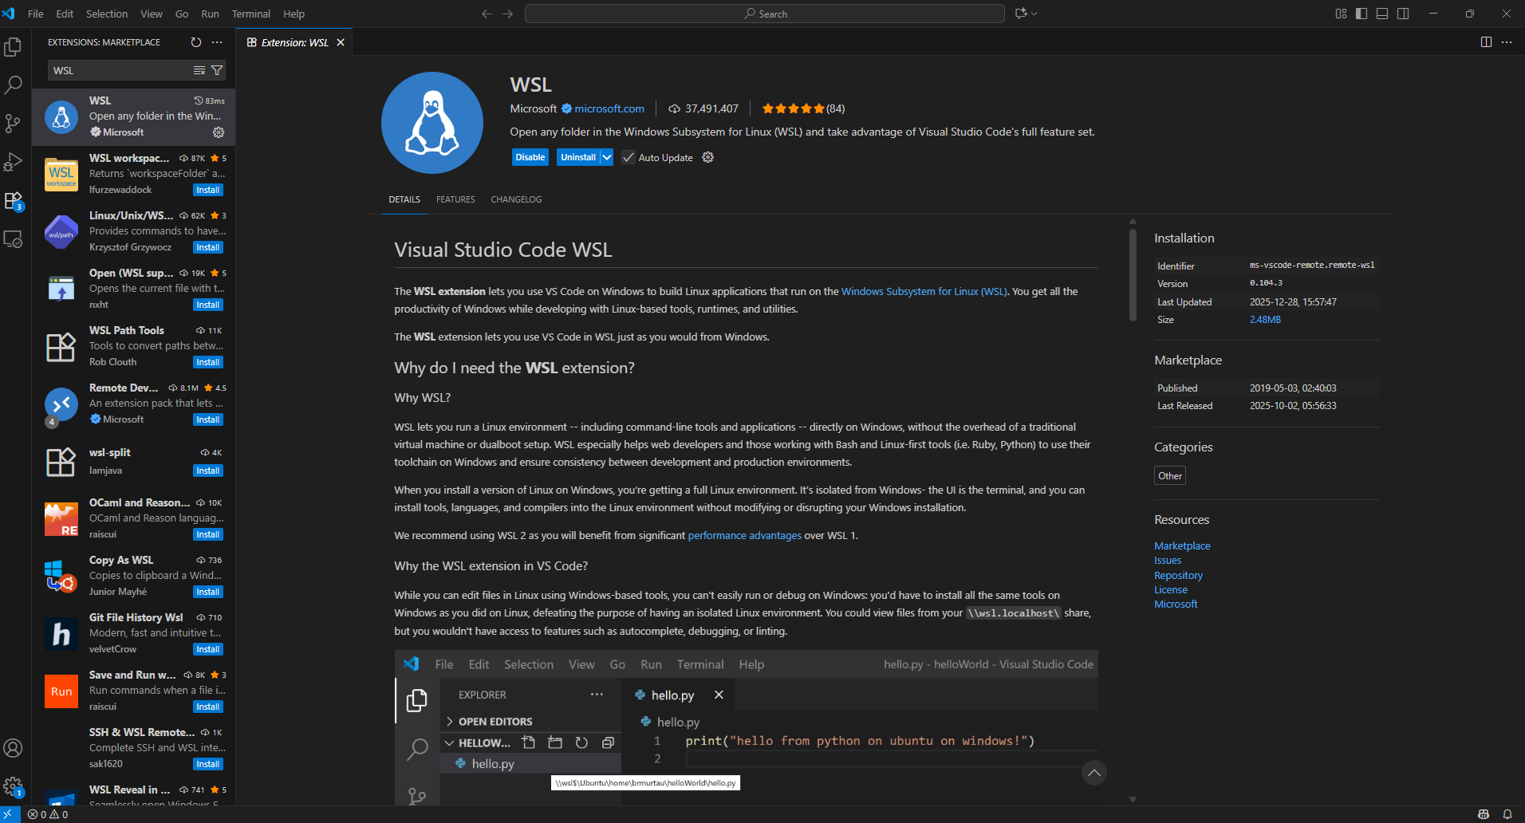The image size is (1525, 823).
Task: Toggle bottom panel visibility
Action: point(1382,14)
